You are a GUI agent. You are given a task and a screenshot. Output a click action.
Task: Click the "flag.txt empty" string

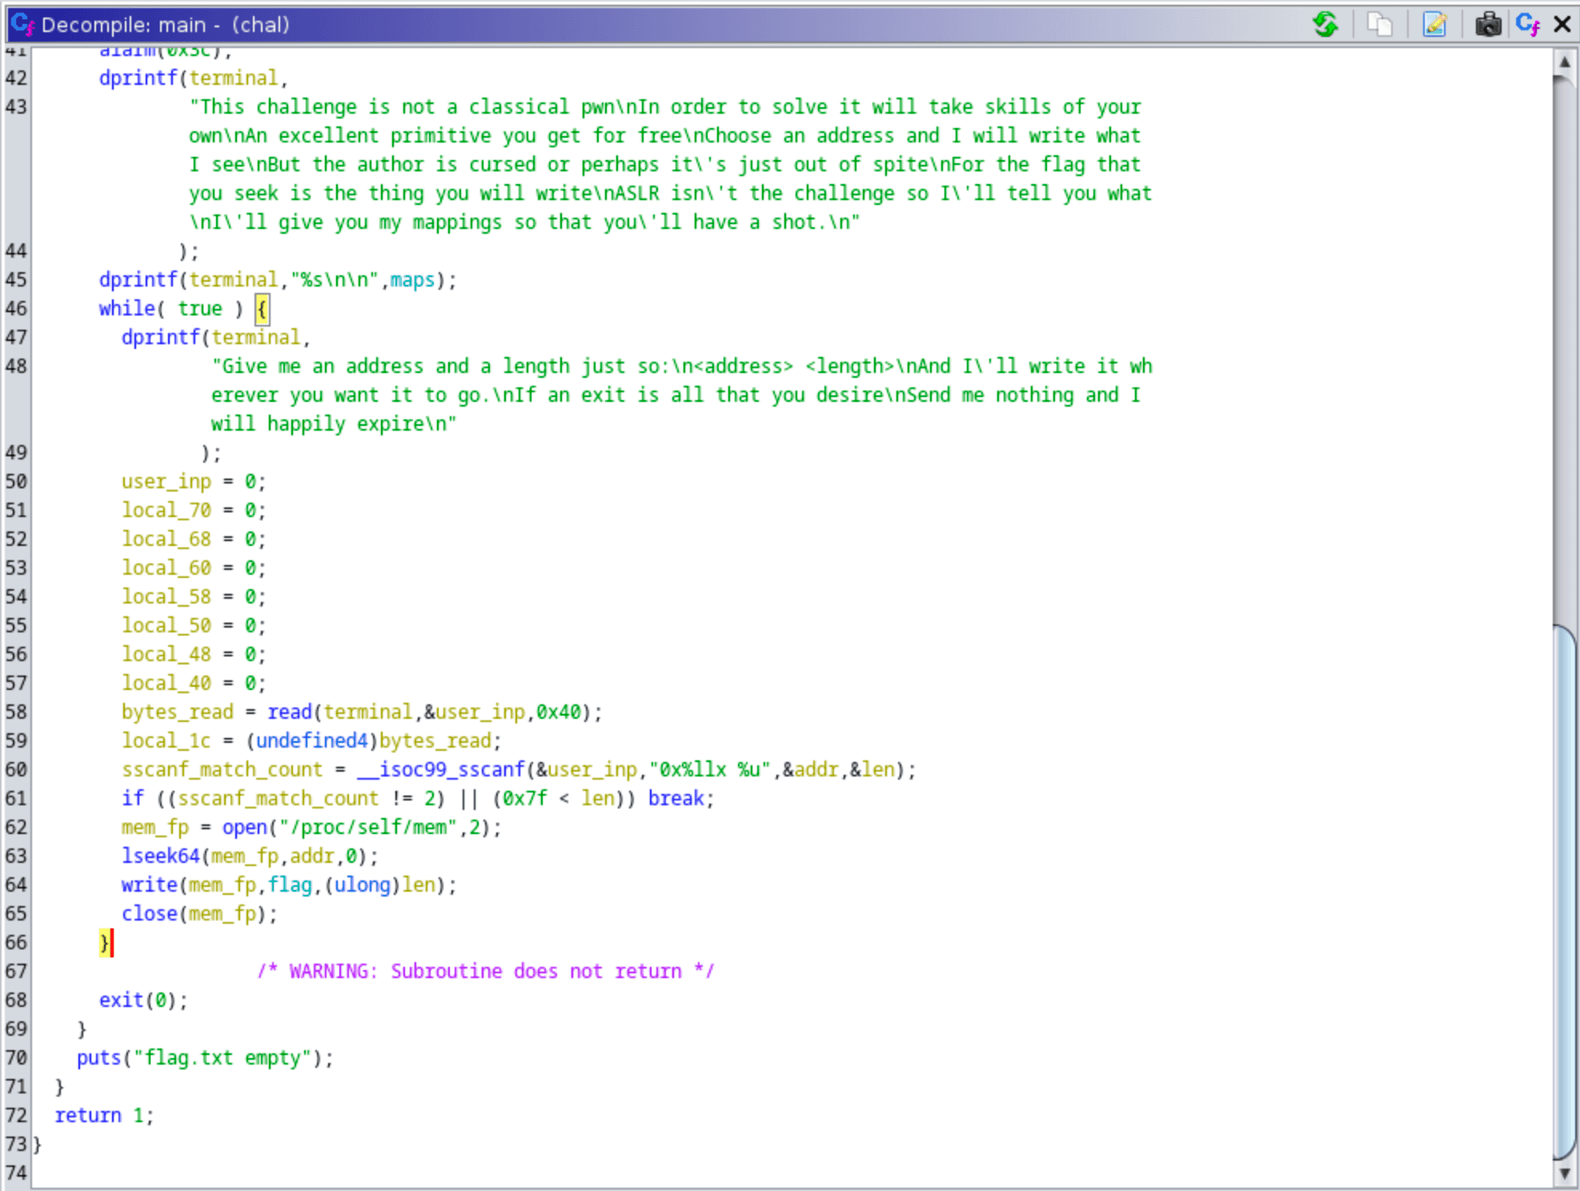click(223, 1058)
